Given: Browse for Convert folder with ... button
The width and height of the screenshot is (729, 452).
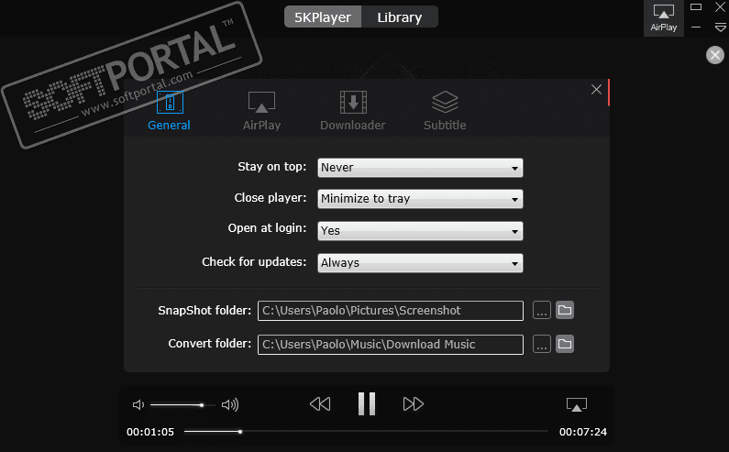Looking at the screenshot, I should pos(542,344).
